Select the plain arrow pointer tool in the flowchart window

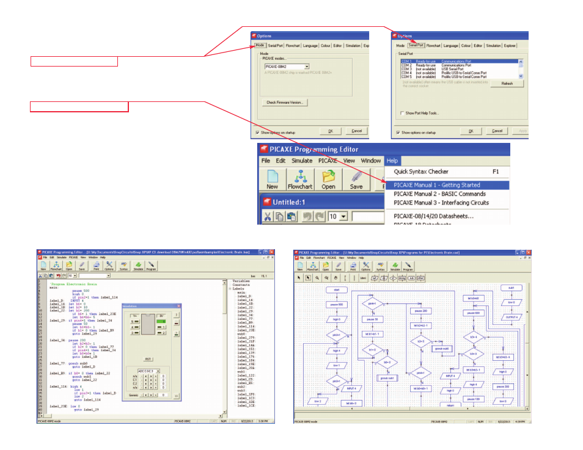coord(299,278)
